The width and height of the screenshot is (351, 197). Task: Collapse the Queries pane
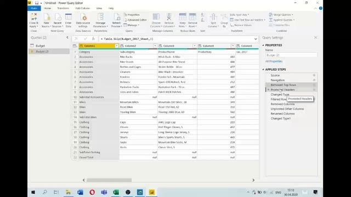[x=67, y=38]
